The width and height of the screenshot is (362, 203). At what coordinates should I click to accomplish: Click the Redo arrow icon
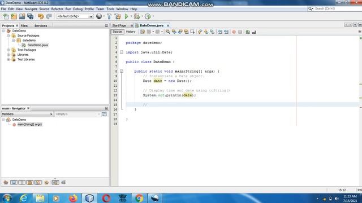[49, 16]
